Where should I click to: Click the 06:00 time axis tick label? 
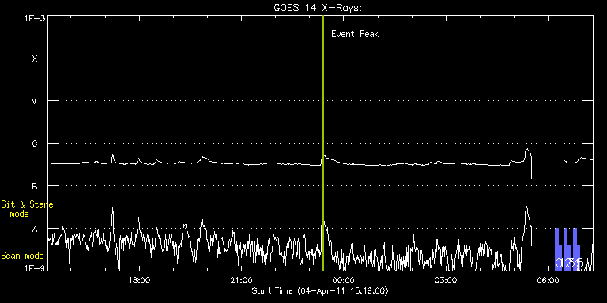pyautogui.click(x=547, y=279)
